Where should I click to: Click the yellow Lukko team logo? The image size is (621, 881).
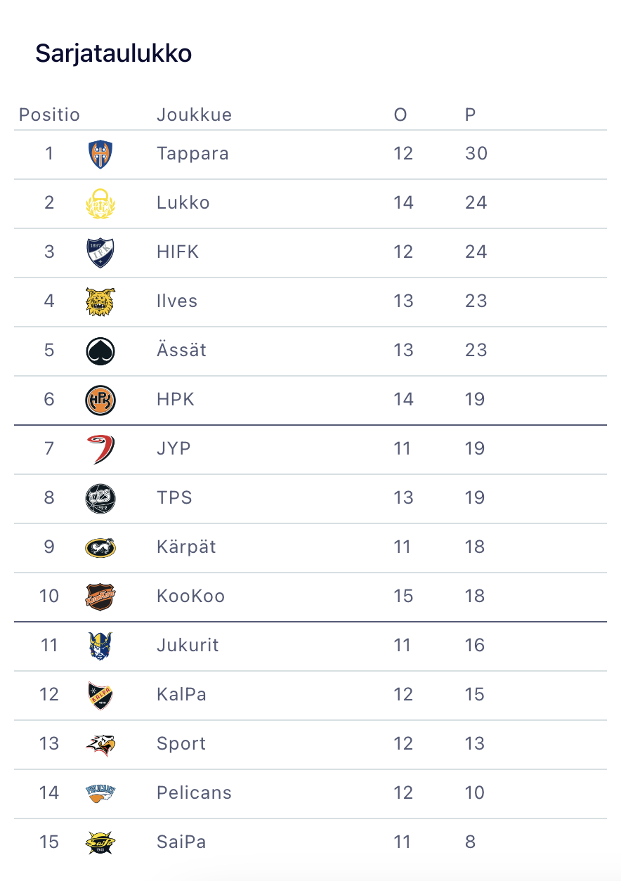100,203
